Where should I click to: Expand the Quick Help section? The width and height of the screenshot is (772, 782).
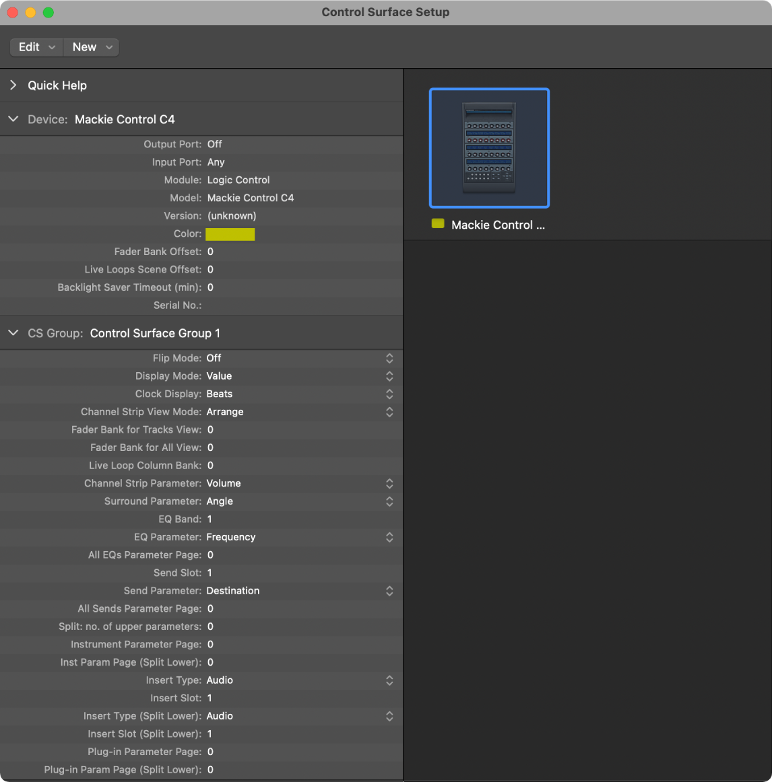13,85
